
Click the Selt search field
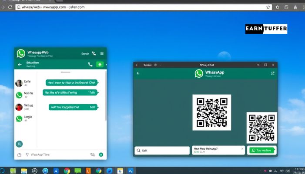[x=162, y=151]
